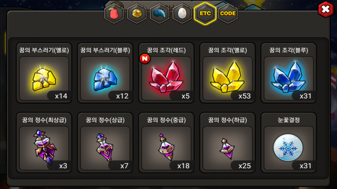Tap the red N badge
This screenshot has width=337, height=189.
145,59
